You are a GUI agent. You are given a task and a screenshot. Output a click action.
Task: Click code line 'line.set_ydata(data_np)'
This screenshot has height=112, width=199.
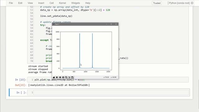click(x=56, y=16)
